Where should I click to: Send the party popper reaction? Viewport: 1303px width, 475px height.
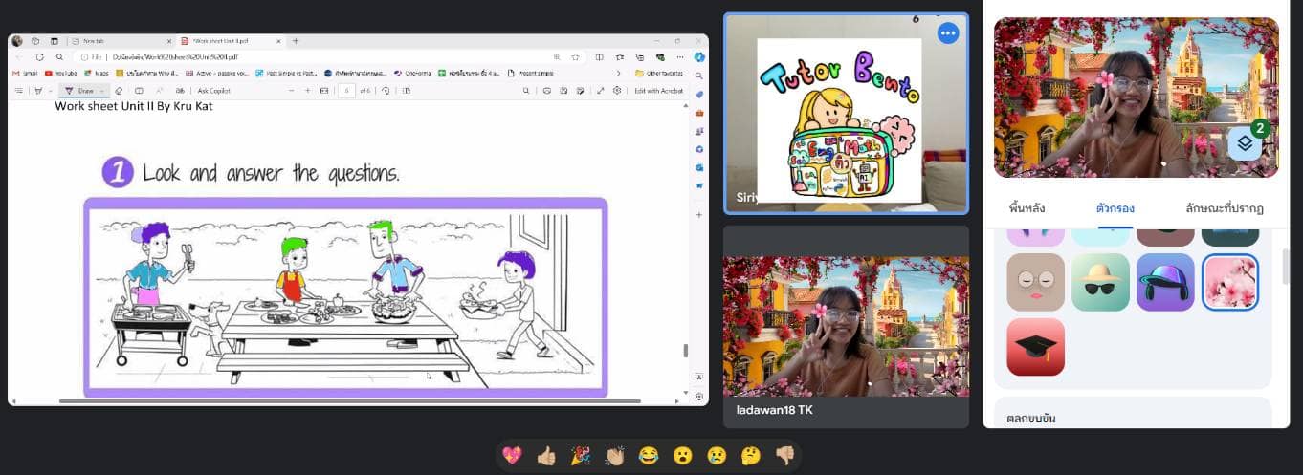[x=580, y=456]
